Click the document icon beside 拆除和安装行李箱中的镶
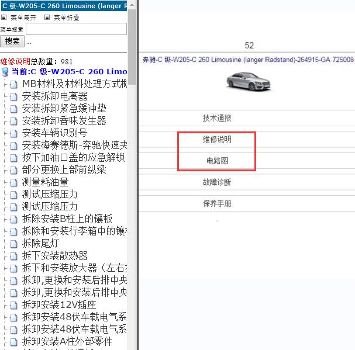Viewport: 355px width, 350px height. pos(14,231)
